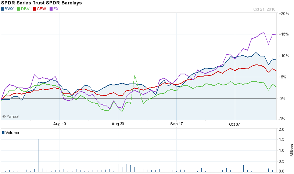294x174 pixels.
Task: Click the purple FXI line peak above +15%
Action: 264,33
